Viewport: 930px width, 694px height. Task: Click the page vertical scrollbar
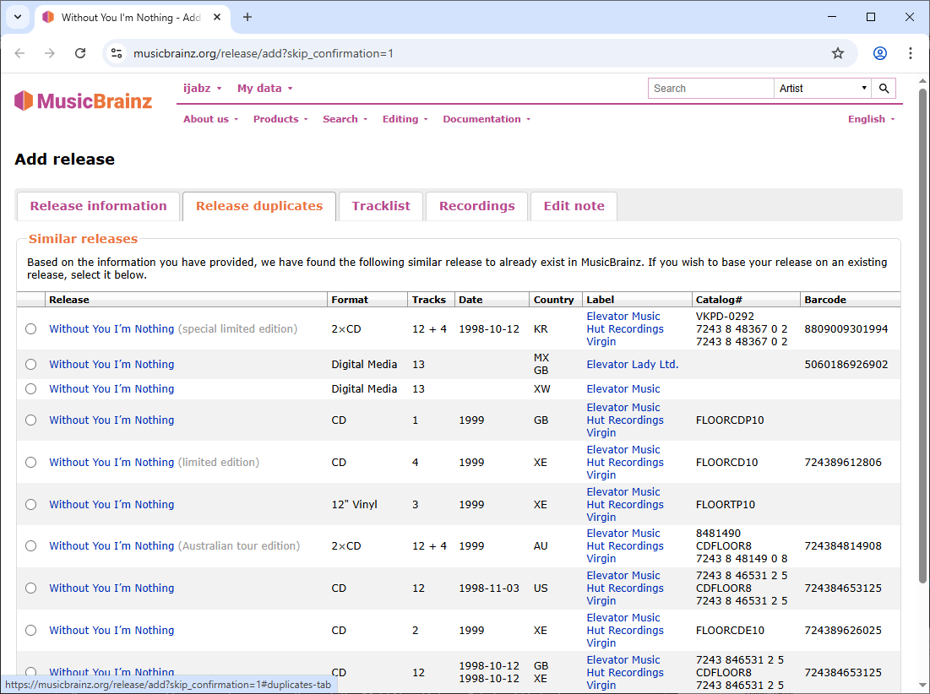[922, 335]
